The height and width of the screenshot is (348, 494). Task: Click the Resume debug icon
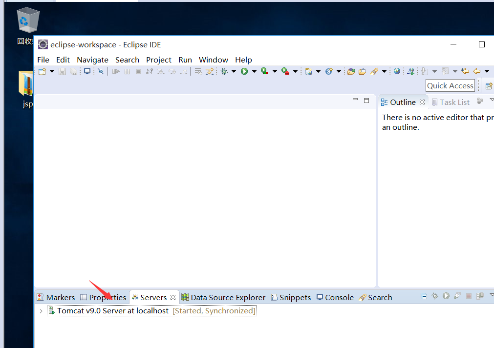pos(116,71)
